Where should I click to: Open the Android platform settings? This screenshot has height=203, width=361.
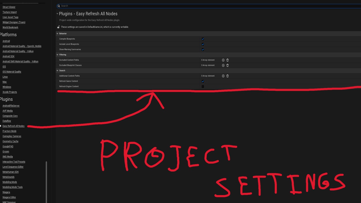6,41
